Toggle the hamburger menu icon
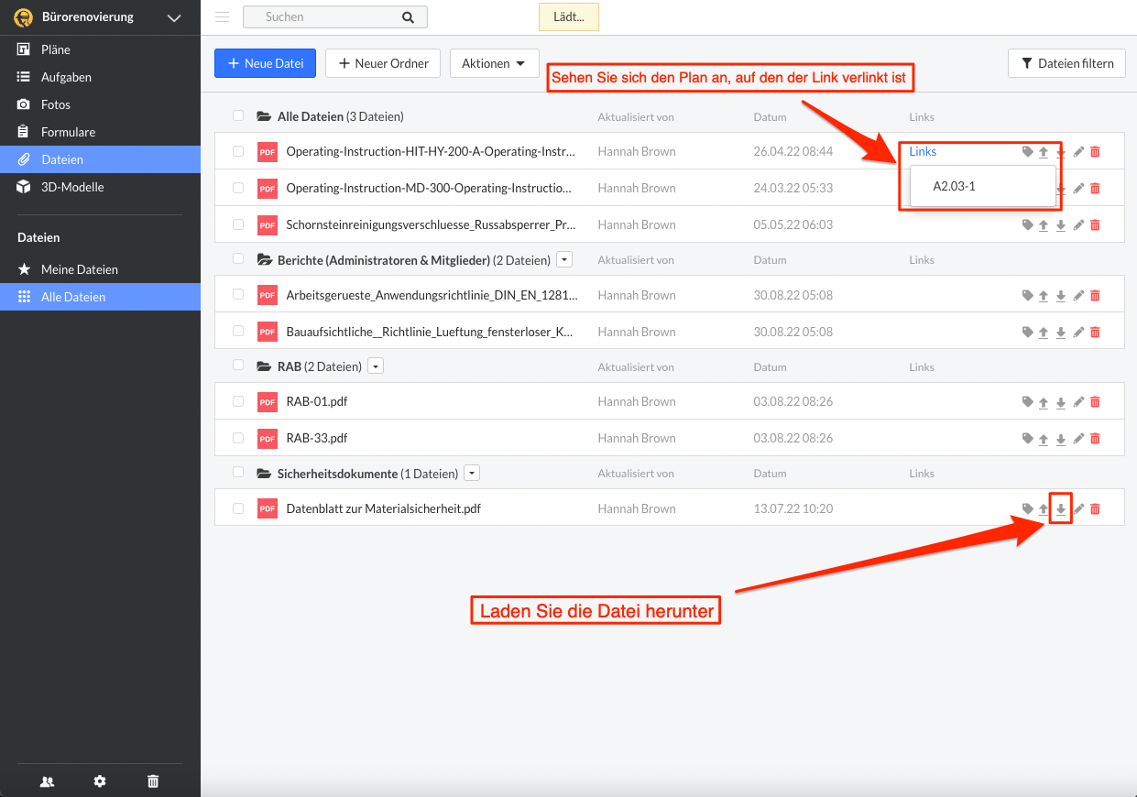The image size is (1137, 797). click(222, 16)
